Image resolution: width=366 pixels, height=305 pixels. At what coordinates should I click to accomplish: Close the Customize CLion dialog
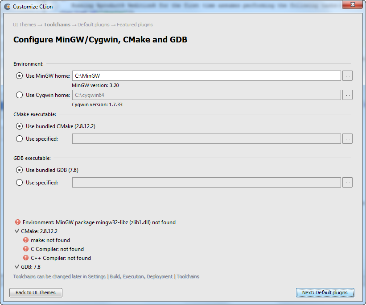pyautogui.click(x=353, y=4)
